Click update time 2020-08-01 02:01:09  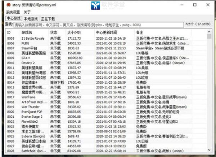pyautogui.click(x=111, y=131)
